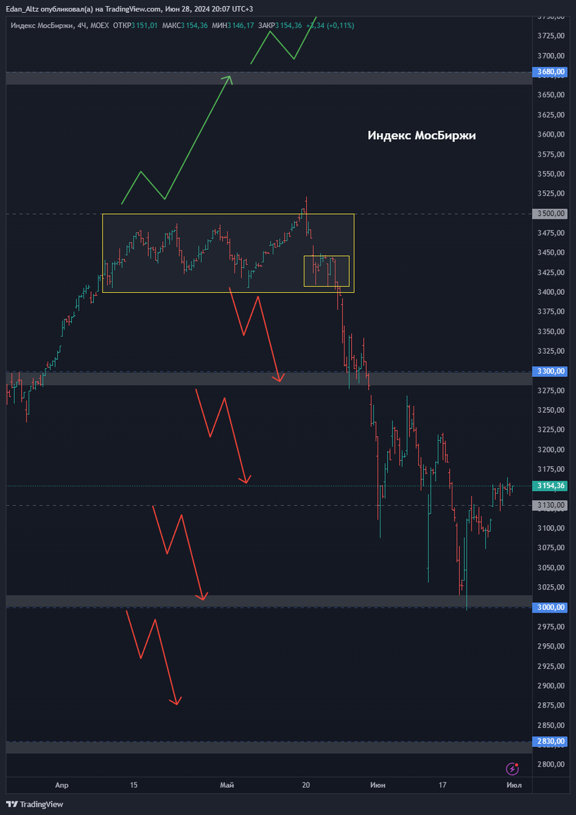Click the Индекс МосБиржи text annotation on chart
The height and width of the screenshot is (815, 576).
422,135
